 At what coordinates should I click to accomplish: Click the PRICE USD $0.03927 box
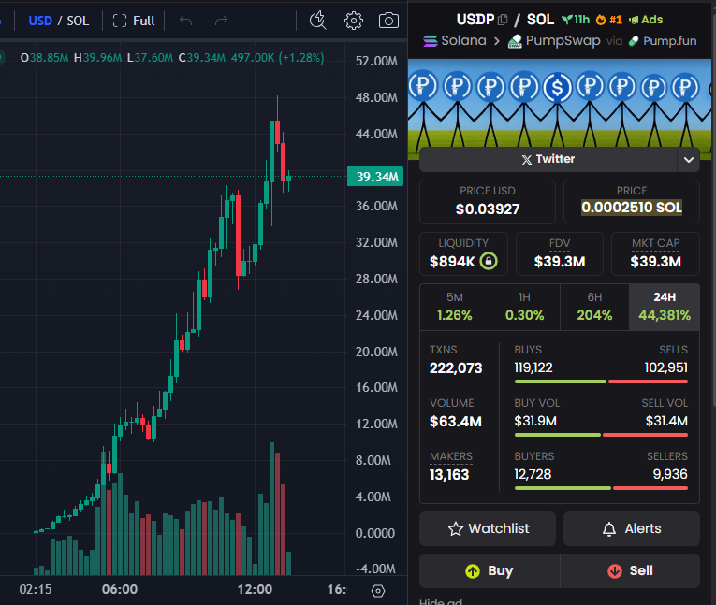(488, 202)
